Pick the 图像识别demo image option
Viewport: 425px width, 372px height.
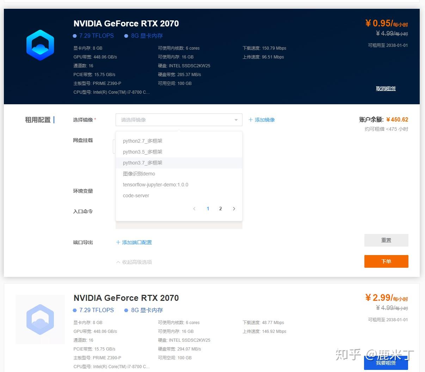pos(179,174)
